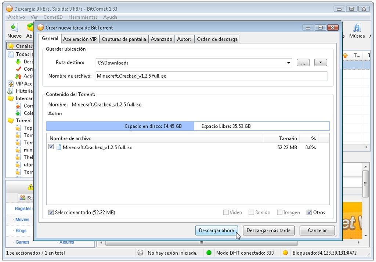Open the Música toolbar icon in BitComet
This screenshot has width=376, height=262.
point(357,27)
